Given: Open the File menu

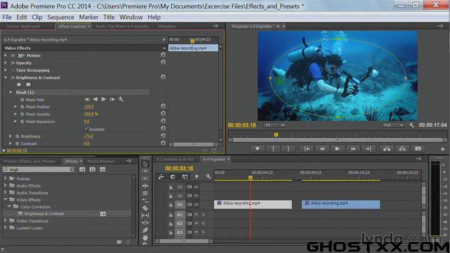Looking at the screenshot, I should pyautogui.click(x=7, y=17).
